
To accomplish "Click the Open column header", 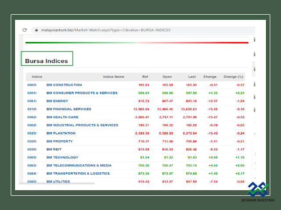I will (x=167, y=77).
